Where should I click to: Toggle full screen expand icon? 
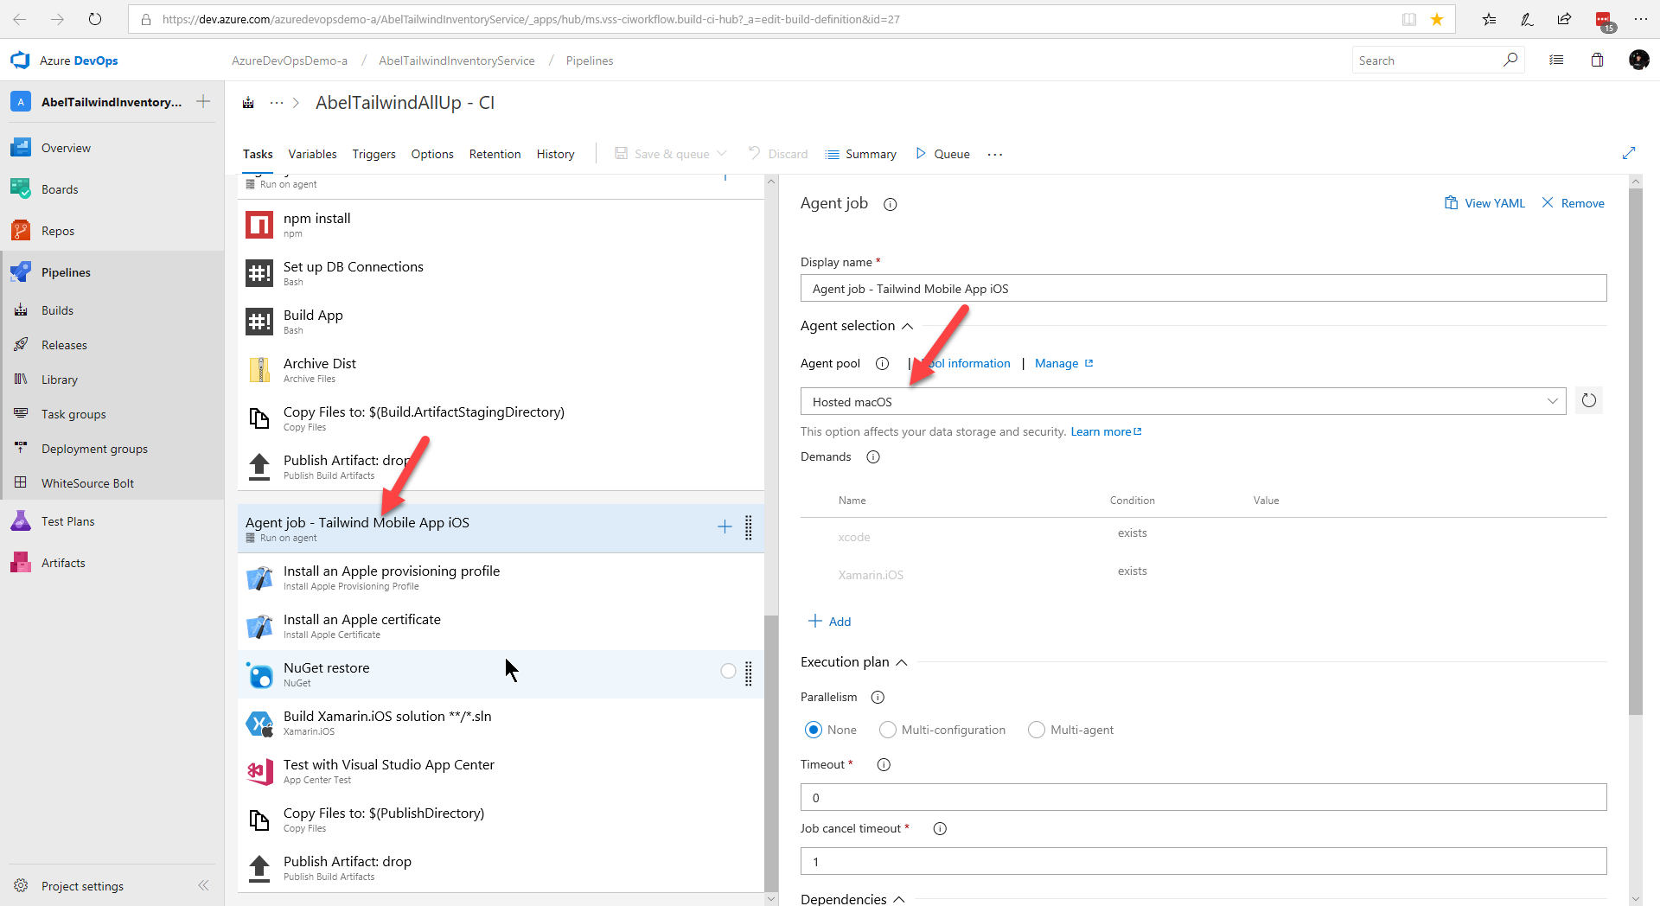click(1629, 153)
